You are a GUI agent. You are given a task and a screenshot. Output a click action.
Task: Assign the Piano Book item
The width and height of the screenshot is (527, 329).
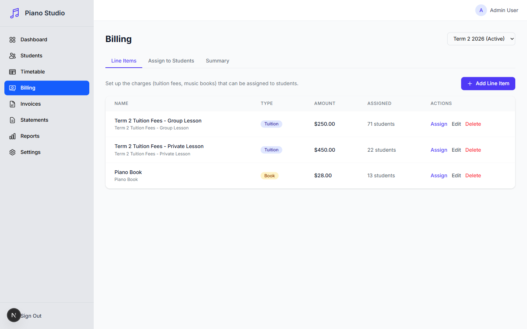point(439,175)
